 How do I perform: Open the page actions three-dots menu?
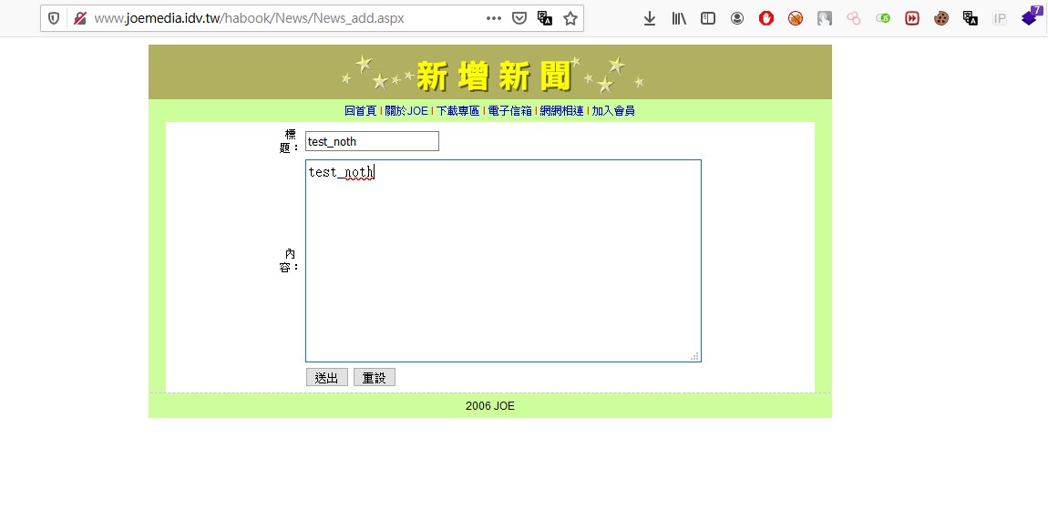(x=494, y=18)
